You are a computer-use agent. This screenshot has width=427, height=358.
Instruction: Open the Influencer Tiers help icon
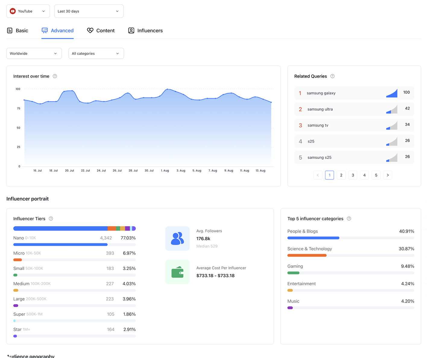tap(51, 219)
